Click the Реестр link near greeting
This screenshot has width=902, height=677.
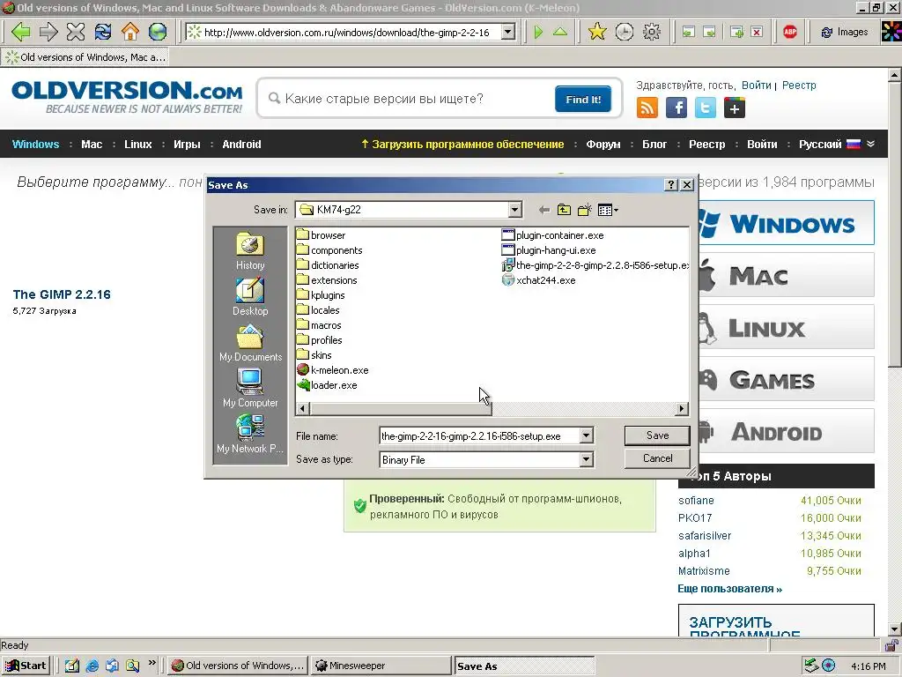798,86
